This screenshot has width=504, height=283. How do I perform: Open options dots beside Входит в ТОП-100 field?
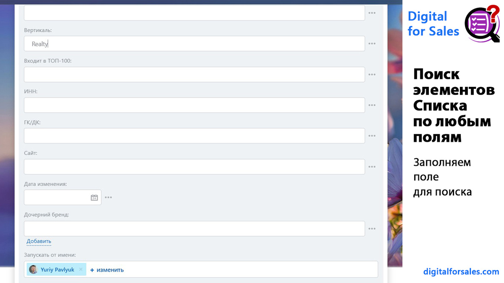click(372, 75)
